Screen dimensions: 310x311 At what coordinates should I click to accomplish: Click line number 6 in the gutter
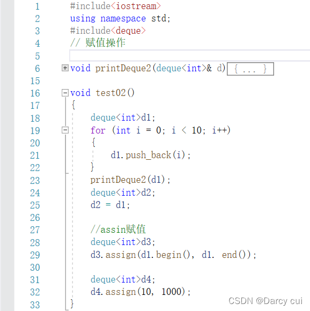38,69
